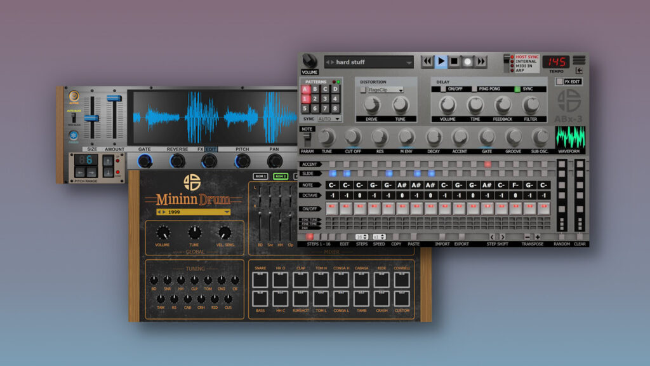The height and width of the screenshot is (366, 650).
Task: Click the Record button in the transport
Action: (x=468, y=62)
